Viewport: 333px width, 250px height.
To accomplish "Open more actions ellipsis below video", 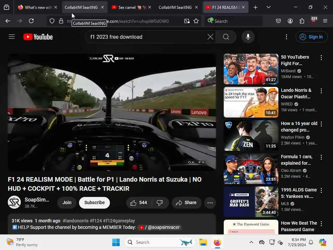I will click(x=210, y=203).
